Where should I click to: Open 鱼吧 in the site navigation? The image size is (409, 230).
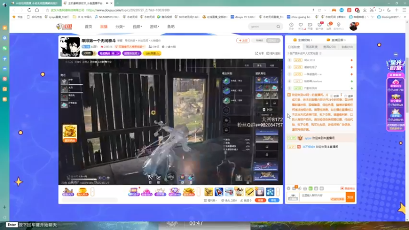coord(171,27)
